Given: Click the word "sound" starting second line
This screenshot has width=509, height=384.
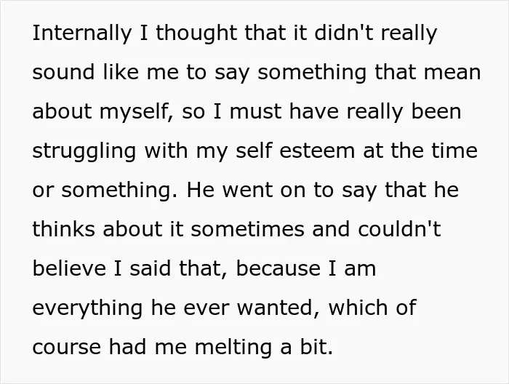Looking at the screenshot, I should click(x=63, y=72).
